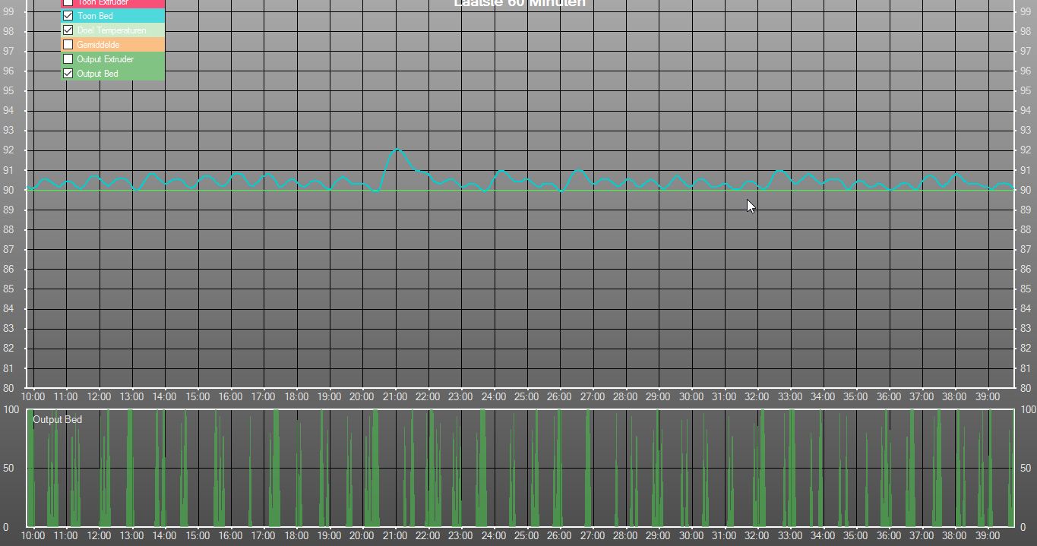Click the 25:00 label under the temperature graph

coord(526,396)
